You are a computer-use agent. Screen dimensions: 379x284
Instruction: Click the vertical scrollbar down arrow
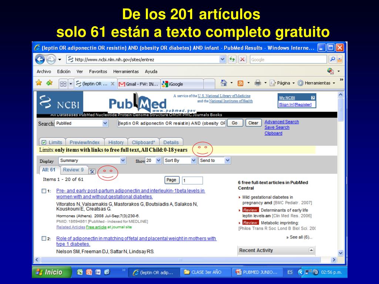[341, 253]
